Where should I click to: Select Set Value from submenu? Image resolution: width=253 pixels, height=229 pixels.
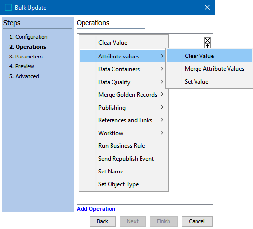pyautogui.click(x=209, y=82)
